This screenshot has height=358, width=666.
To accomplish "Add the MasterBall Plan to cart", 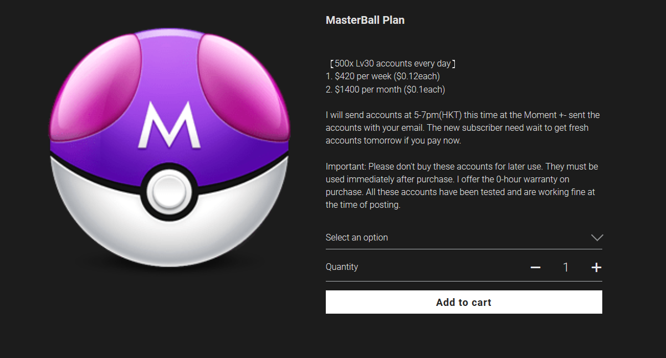I will pos(464,302).
